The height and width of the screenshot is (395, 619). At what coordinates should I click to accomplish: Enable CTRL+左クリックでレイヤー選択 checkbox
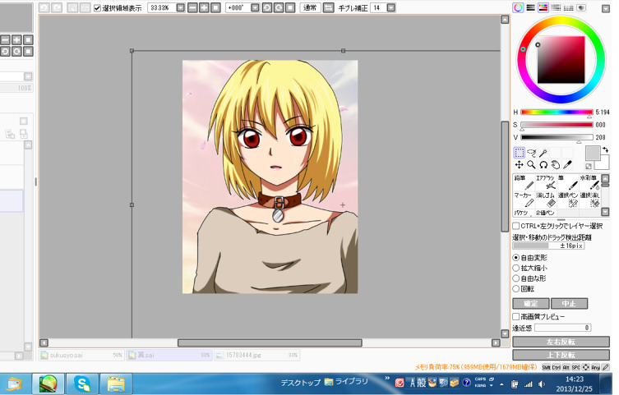[x=516, y=226]
